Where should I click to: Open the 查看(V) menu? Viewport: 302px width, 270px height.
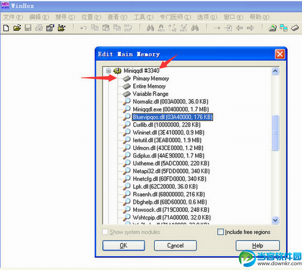pyautogui.click(x=117, y=17)
